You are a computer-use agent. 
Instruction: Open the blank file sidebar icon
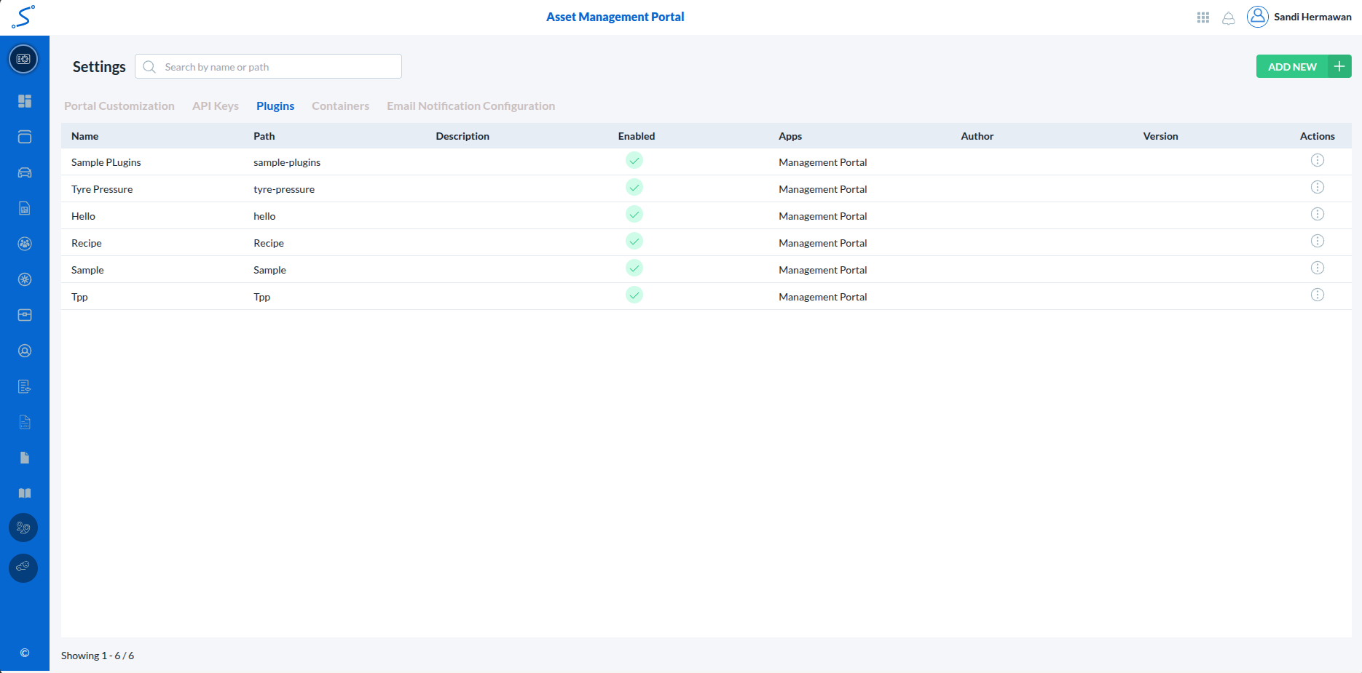tap(25, 458)
